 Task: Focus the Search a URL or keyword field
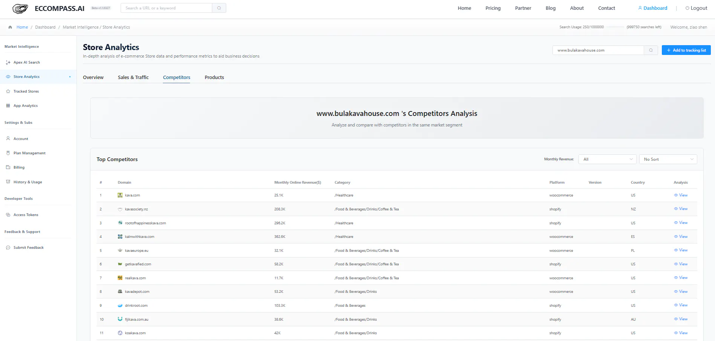(x=166, y=8)
